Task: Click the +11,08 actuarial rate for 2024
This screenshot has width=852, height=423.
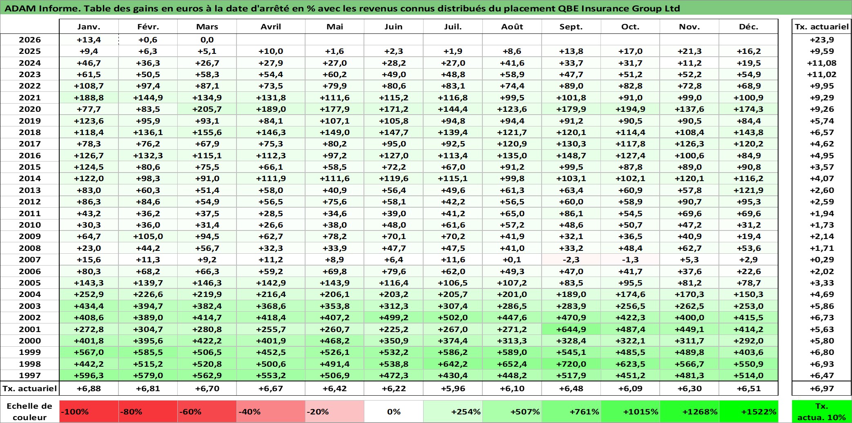Action: click(x=822, y=63)
